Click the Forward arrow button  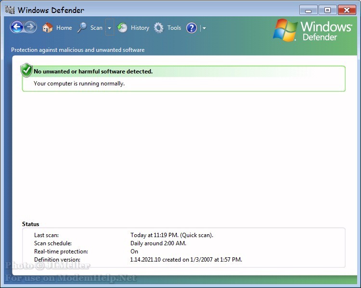[30, 27]
